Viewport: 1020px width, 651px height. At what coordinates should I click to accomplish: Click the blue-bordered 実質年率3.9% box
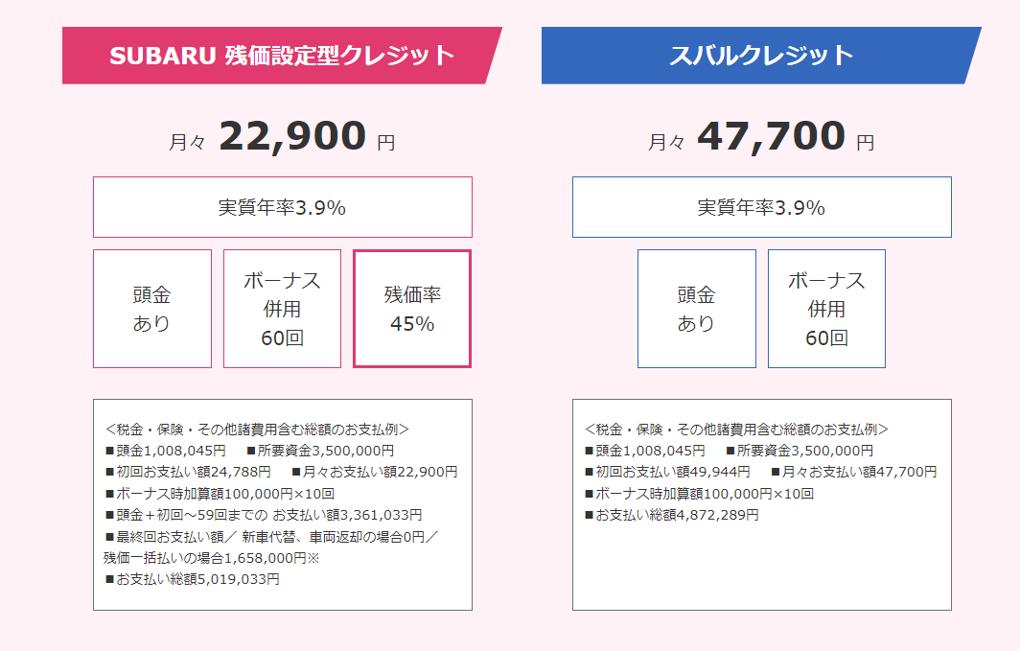pyautogui.click(x=761, y=207)
